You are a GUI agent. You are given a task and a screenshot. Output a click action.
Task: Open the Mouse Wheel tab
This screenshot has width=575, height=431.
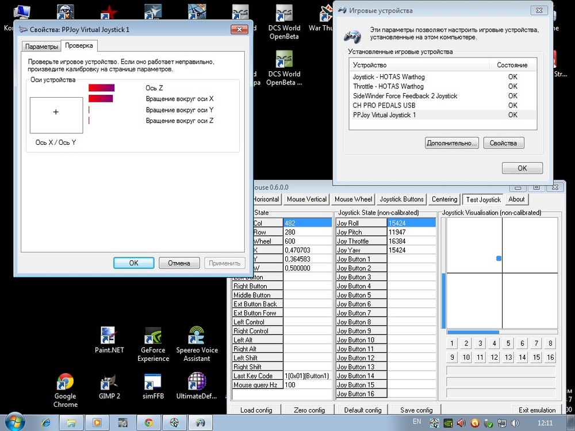point(353,199)
